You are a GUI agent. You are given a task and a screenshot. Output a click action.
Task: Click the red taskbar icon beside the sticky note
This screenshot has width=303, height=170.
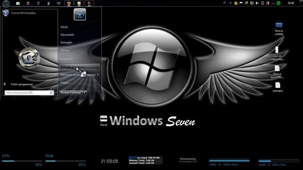tap(89, 3)
